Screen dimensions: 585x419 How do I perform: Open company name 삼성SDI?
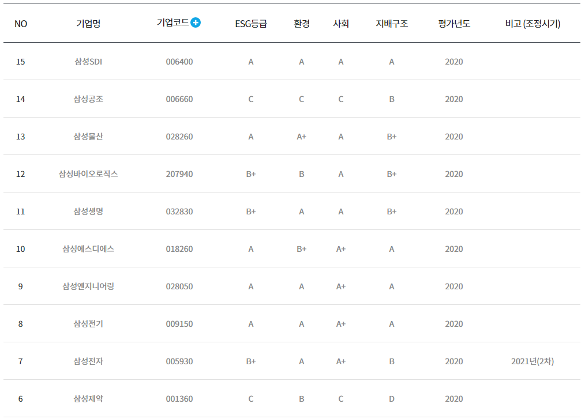(x=88, y=62)
